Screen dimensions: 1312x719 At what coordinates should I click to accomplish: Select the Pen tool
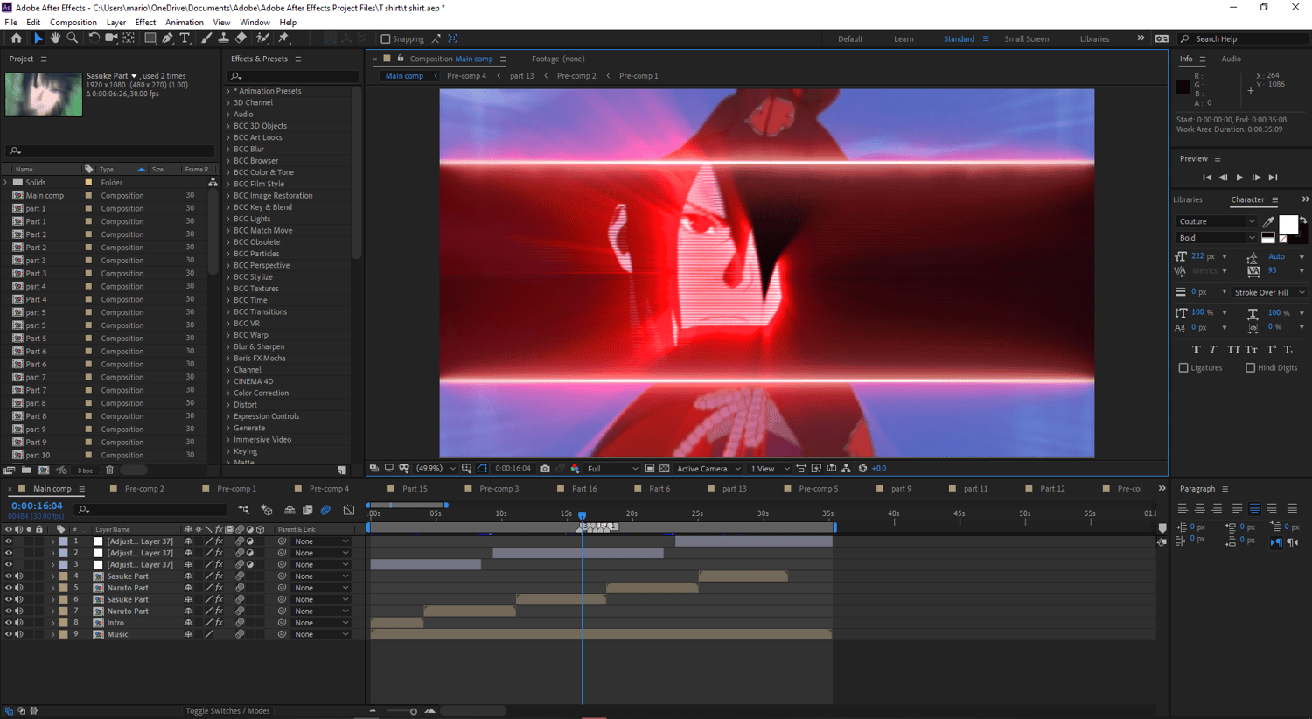tap(167, 38)
